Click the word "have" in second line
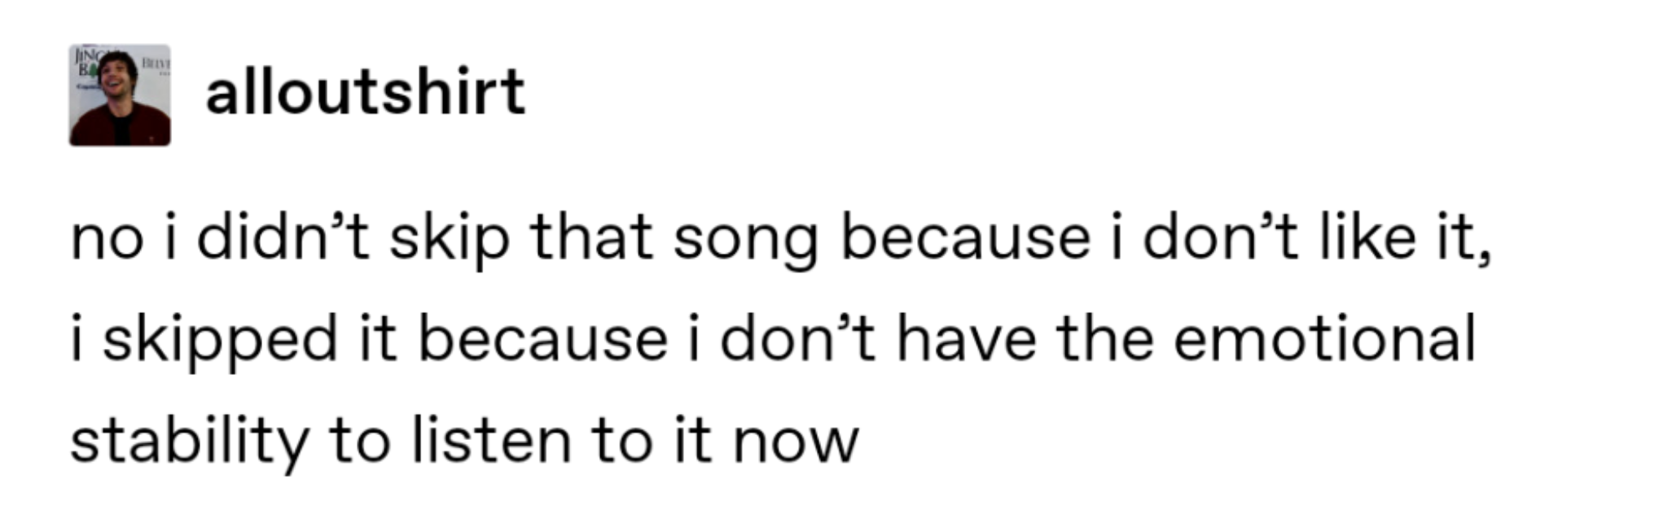Image resolution: width=1668 pixels, height=518 pixels. tap(966, 338)
